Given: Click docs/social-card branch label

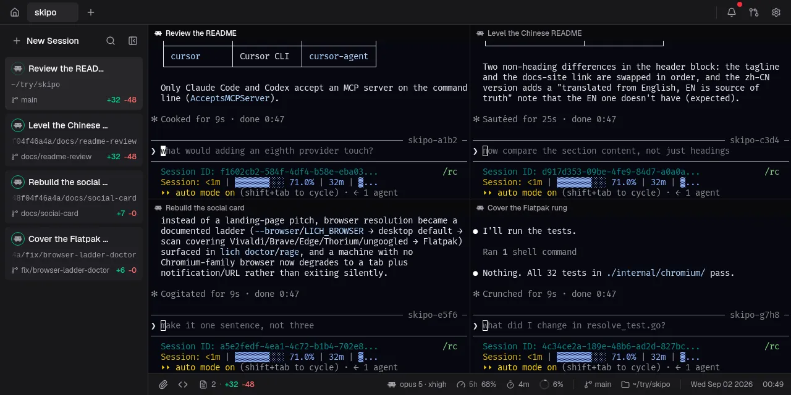Looking at the screenshot, I should coord(49,214).
